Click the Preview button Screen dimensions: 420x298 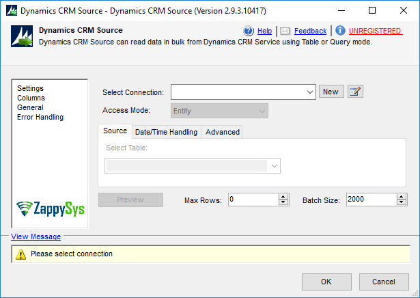[x=130, y=200]
